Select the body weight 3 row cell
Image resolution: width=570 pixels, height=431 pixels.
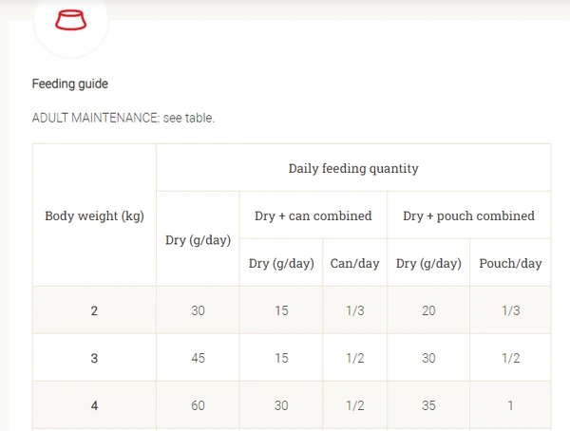coord(94,358)
